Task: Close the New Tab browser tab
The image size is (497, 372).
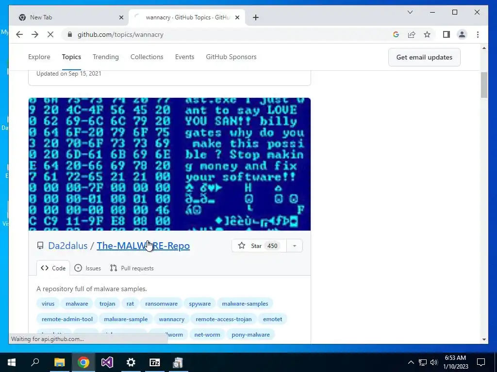Action: (121, 17)
